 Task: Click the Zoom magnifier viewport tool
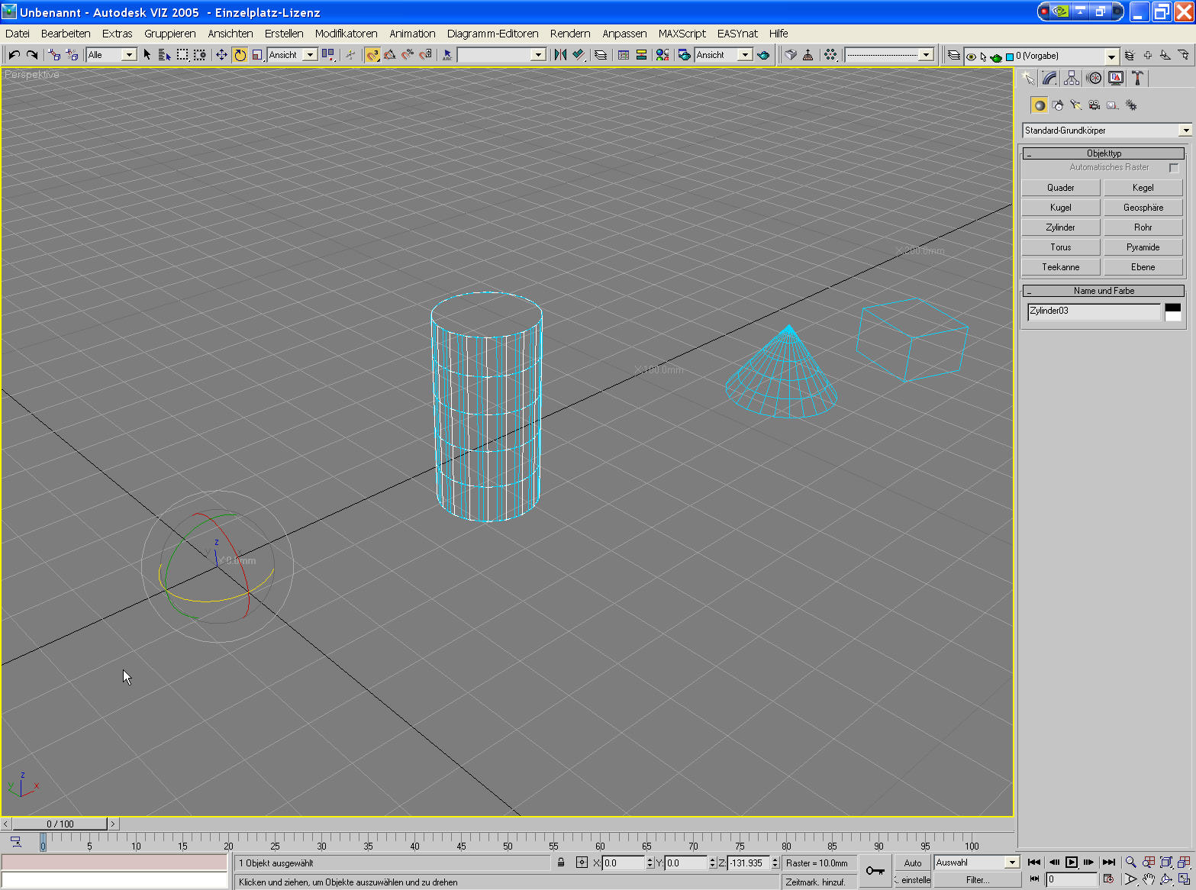[x=1130, y=863]
